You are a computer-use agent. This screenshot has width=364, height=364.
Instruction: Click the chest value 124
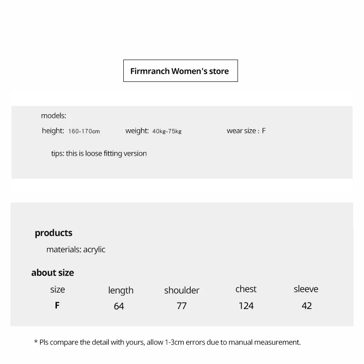246,306
